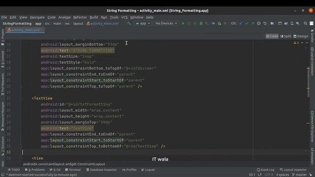Open the Pull Requests sidebar panel
This screenshot has width=315, height=177.
pos(2,84)
